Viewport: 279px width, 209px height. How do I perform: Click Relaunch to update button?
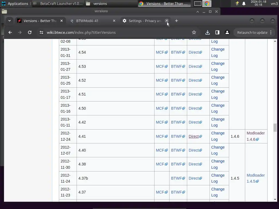[252, 33]
